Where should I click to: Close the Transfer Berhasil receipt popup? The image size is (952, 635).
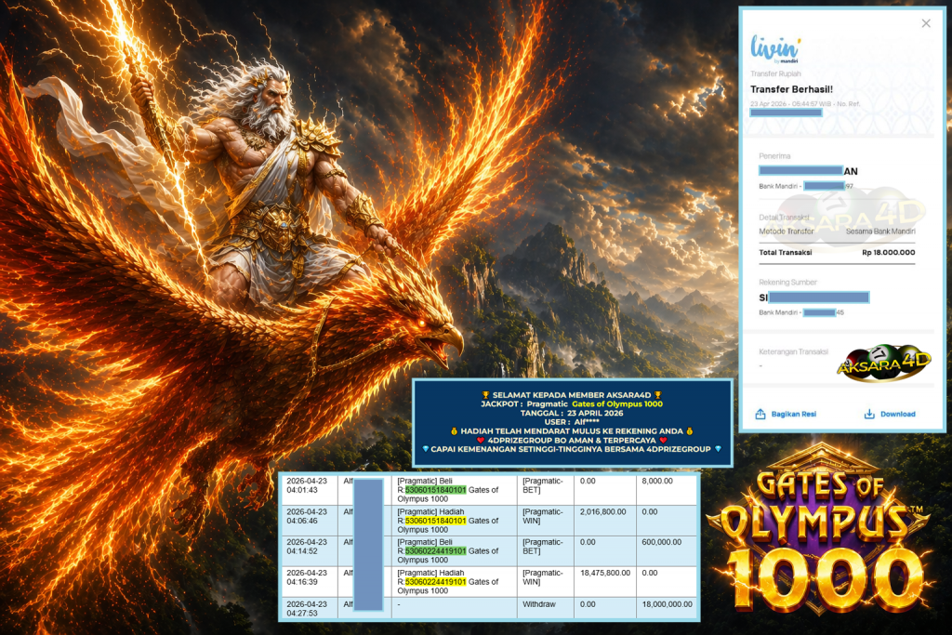pos(926,22)
